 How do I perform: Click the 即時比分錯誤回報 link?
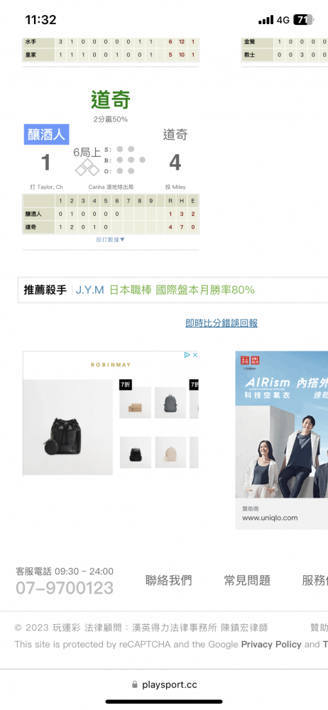click(x=222, y=323)
